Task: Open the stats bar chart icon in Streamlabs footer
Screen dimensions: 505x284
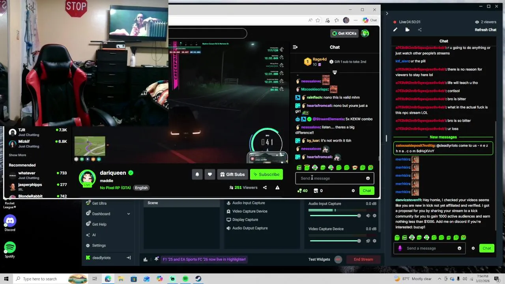Action: coord(145,259)
